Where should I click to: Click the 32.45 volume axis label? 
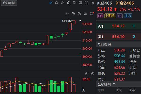[86, 79]
